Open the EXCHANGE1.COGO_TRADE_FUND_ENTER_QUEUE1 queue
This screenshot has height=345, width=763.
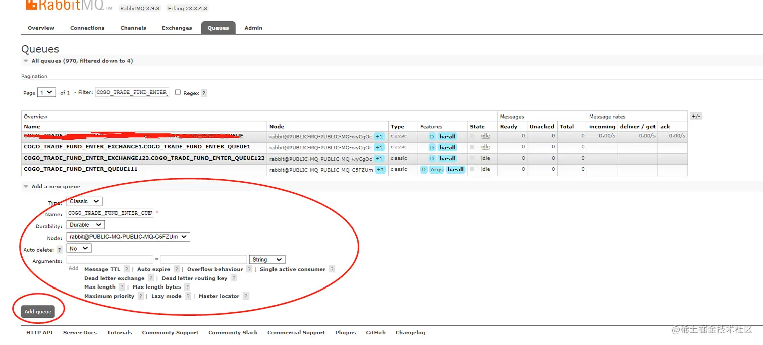[x=137, y=147]
